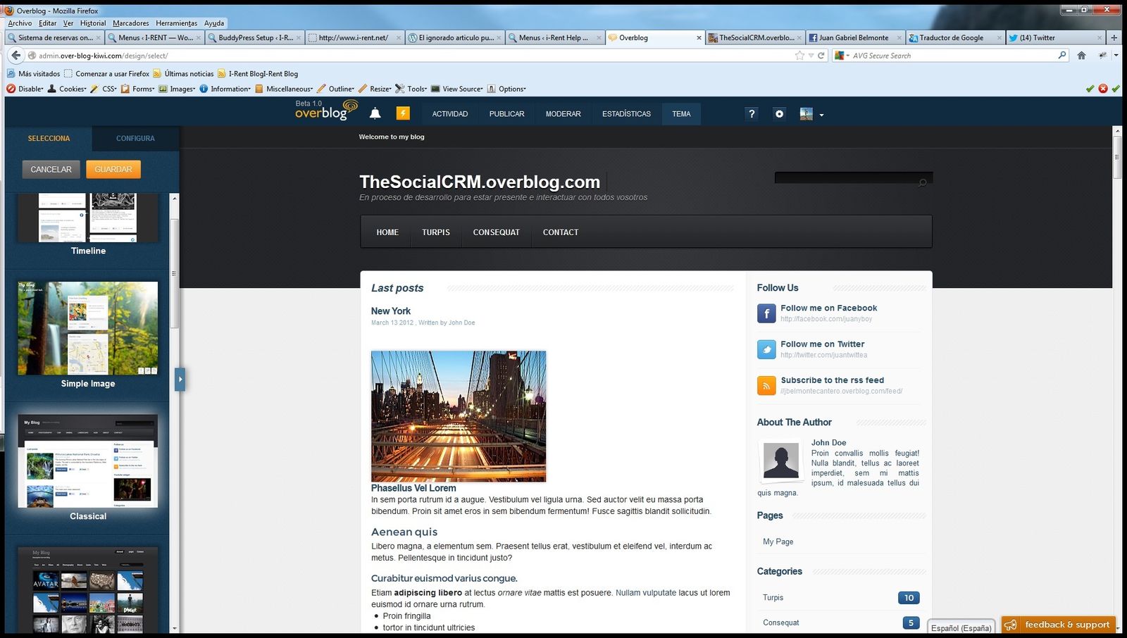Go back with the browser back arrow

pos(15,55)
